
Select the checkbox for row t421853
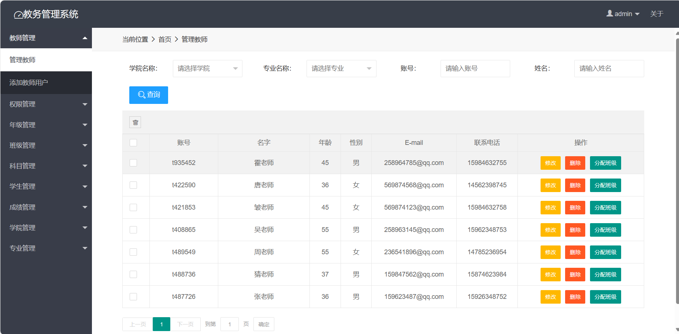tap(133, 207)
